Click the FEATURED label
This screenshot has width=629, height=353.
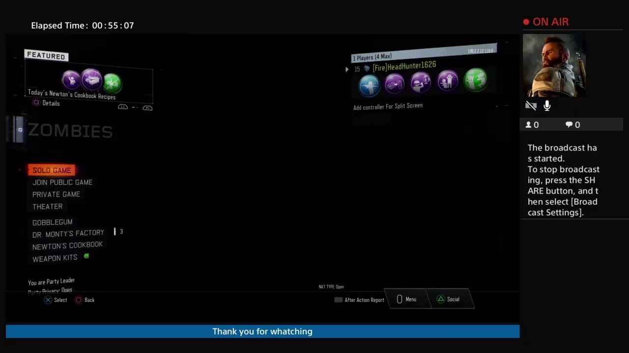click(x=46, y=56)
